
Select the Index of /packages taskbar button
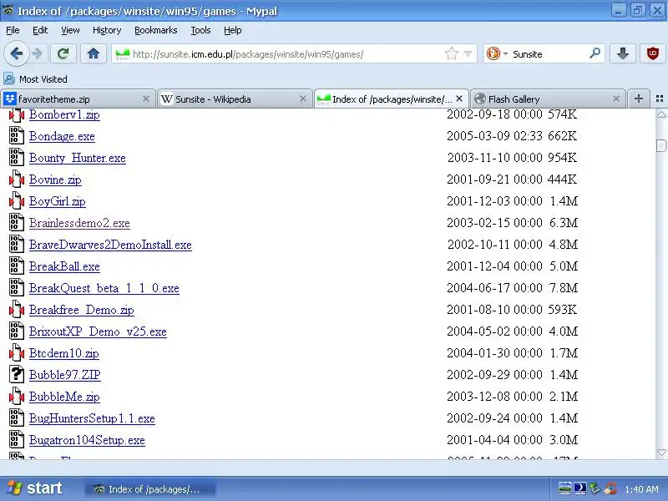click(x=150, y=489)
